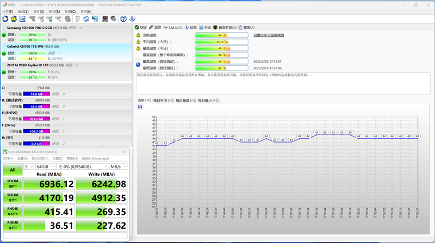
Task: Open test size dropdown showing 64GiB
Action: click(46, 167)
